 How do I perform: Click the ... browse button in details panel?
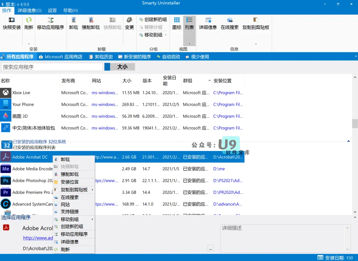click(x=211, y=248)
